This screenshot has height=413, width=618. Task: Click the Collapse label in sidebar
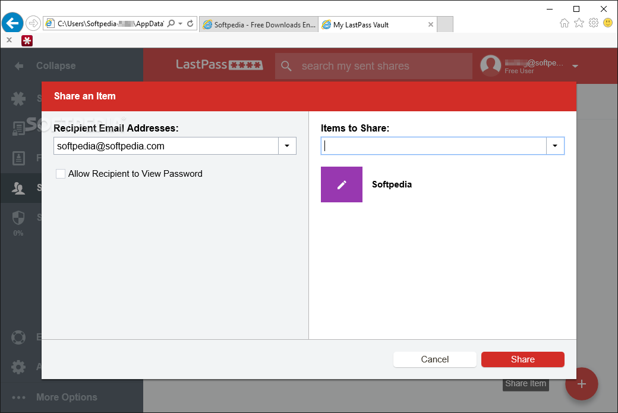tap(56, 65)
